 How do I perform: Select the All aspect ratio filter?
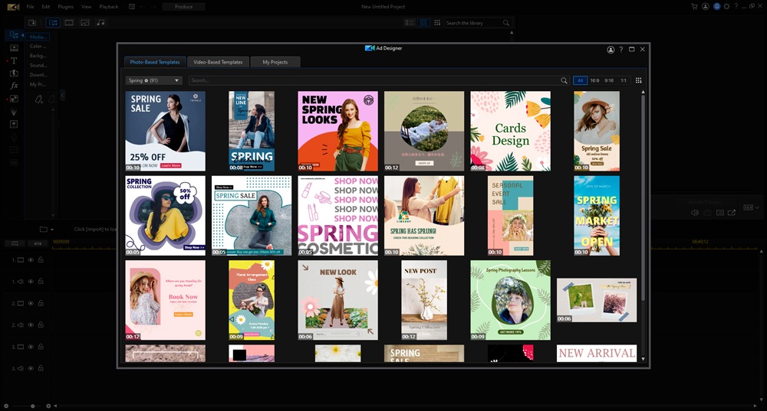[580, 80]
